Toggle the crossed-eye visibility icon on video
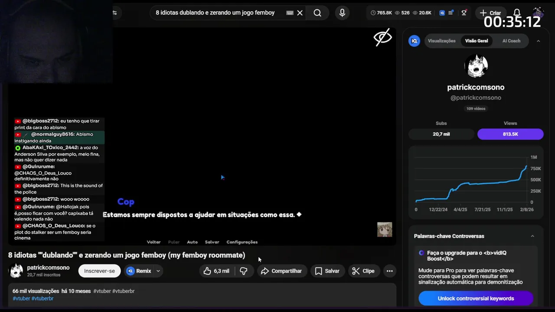This screenshot has height=312, width=555. (382, 38)
